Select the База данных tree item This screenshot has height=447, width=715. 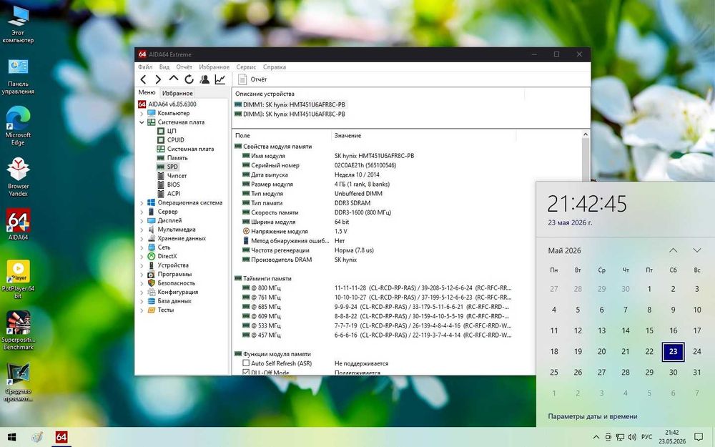click(174, 301)
